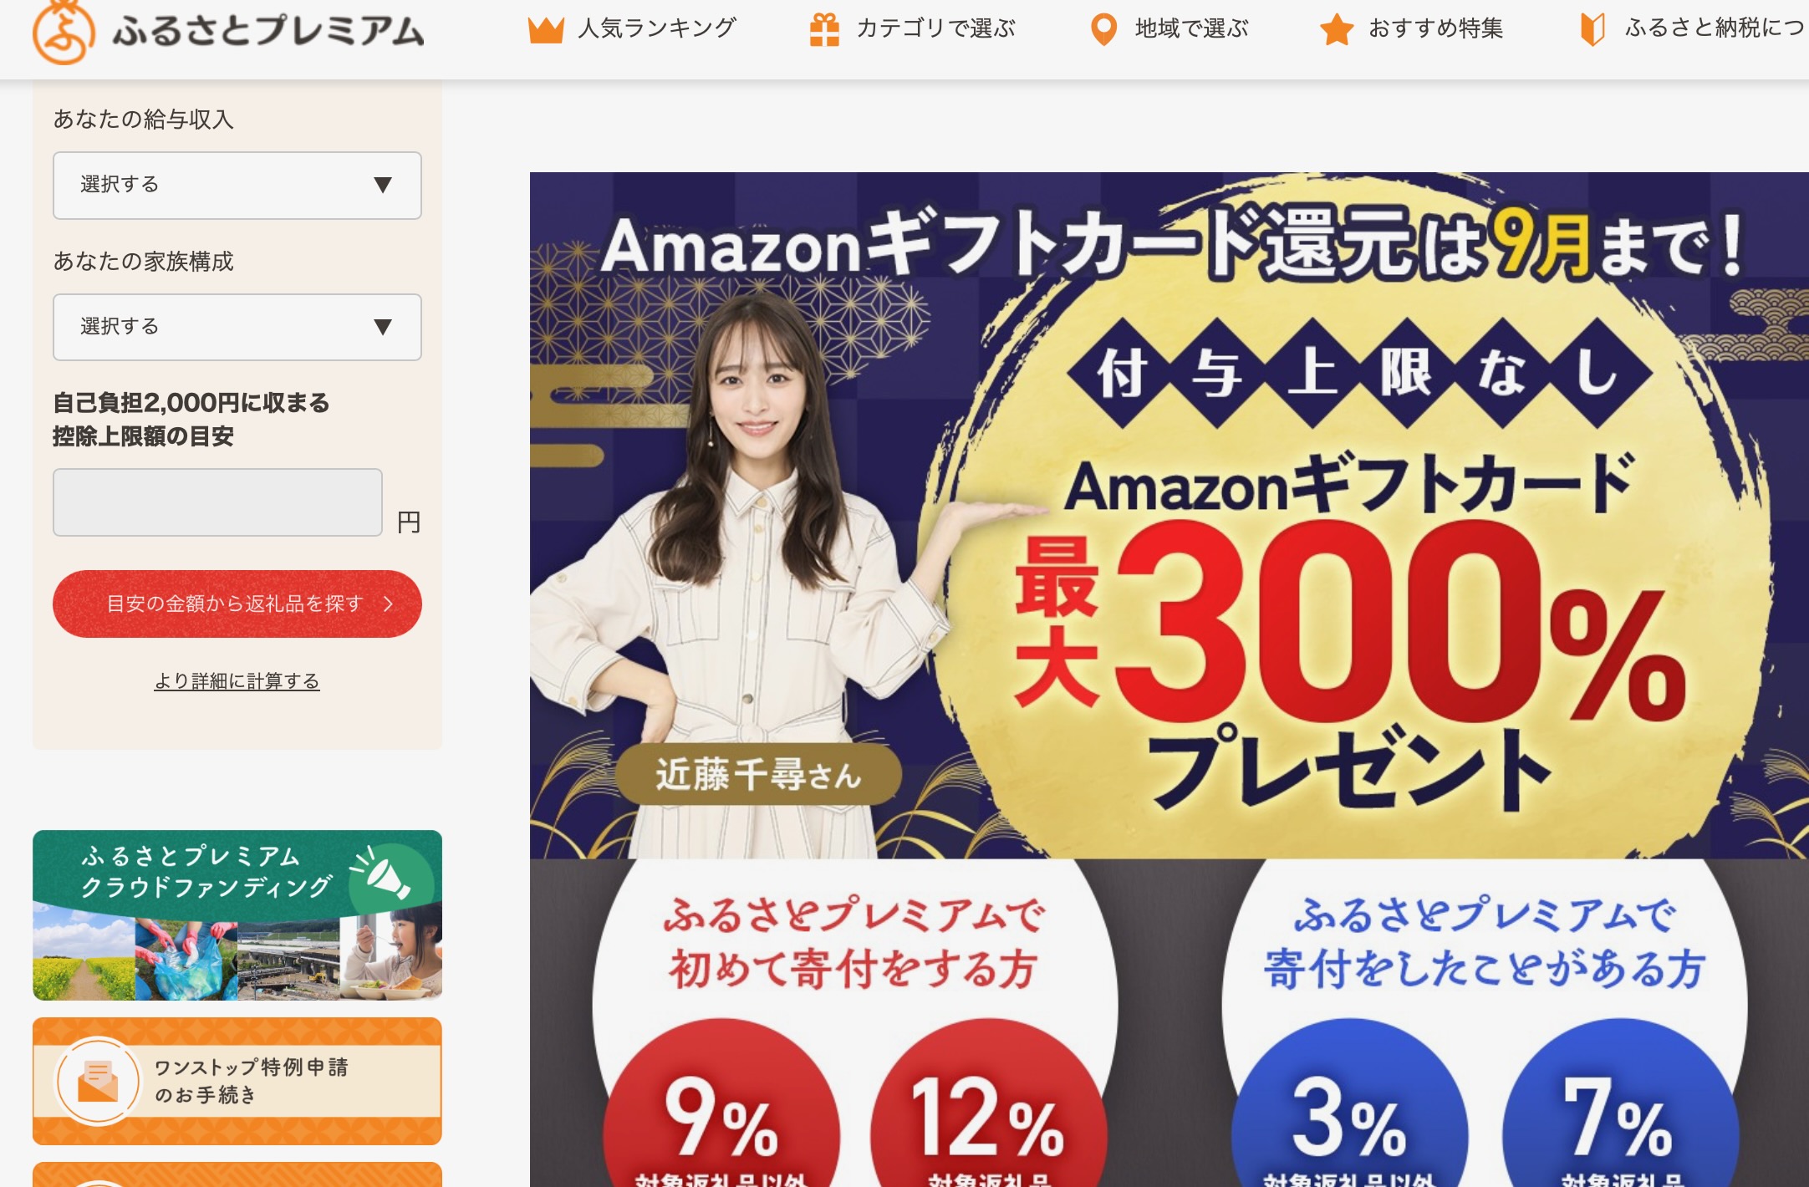Follow the より詳細に計算する link
This screenshot has width=1809, height=1187.
tap(237, 681)
